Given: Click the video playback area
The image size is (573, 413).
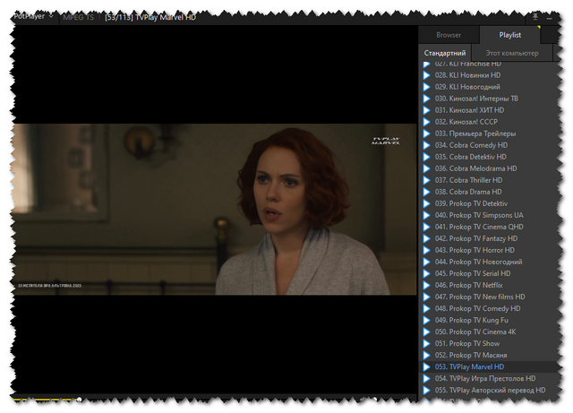Looking at the screenshot, I should pos(215,210).
